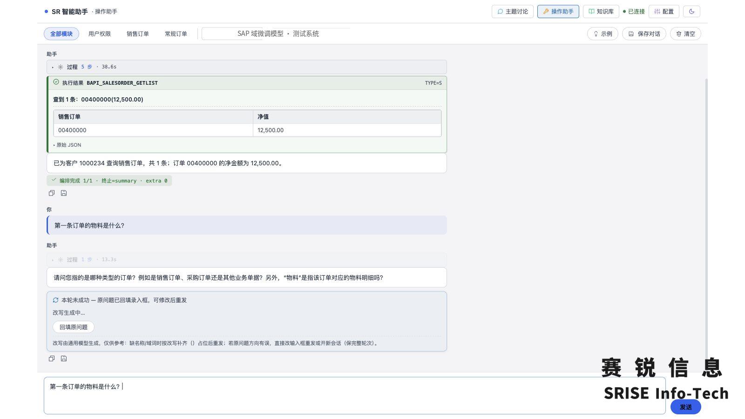Toggle dark mode with the moon icon
The height and width of the screenshot is (419, 745).
691,12
